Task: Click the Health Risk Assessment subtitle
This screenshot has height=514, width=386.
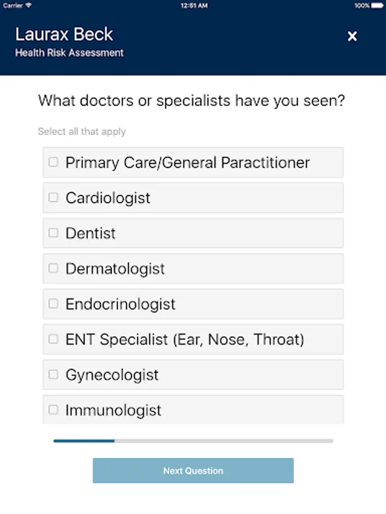Action: pyautogui.click(x=69, y=53)
